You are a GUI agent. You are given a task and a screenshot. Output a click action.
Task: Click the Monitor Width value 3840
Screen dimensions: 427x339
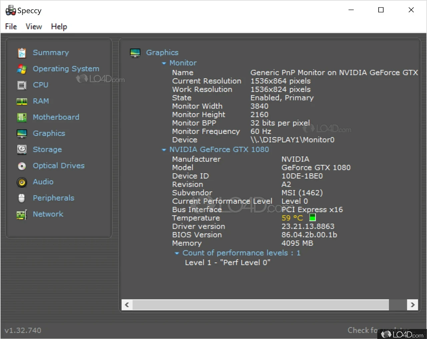(259, 106)
